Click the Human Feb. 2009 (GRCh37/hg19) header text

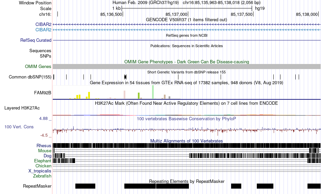click(146, 3)
